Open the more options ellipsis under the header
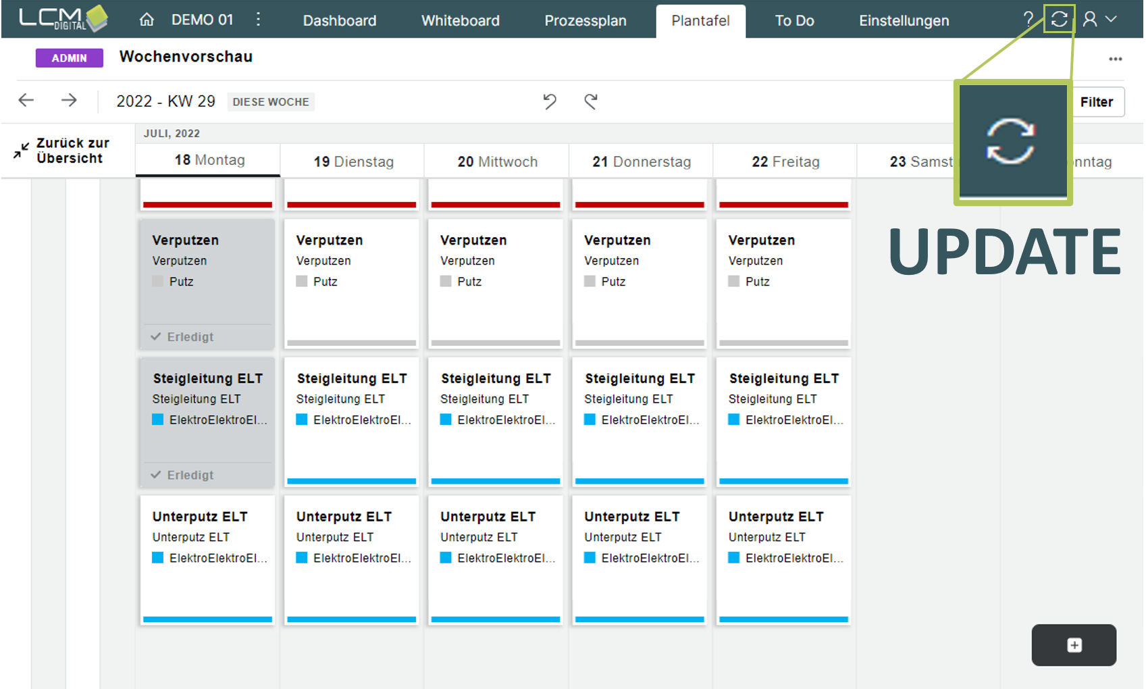Screen dimensions: 1146x689 [1115, 59]
